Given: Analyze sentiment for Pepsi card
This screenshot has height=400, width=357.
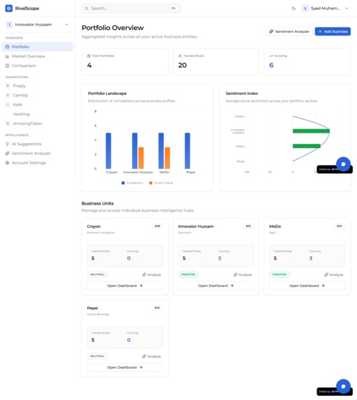Looking at the screenshot, I should [x=151, y=357].
